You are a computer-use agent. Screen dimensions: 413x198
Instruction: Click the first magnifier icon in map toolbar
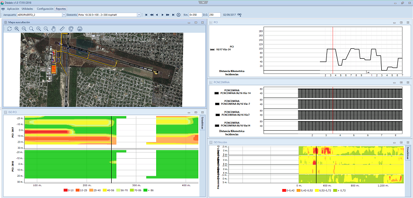pos(17,29)
